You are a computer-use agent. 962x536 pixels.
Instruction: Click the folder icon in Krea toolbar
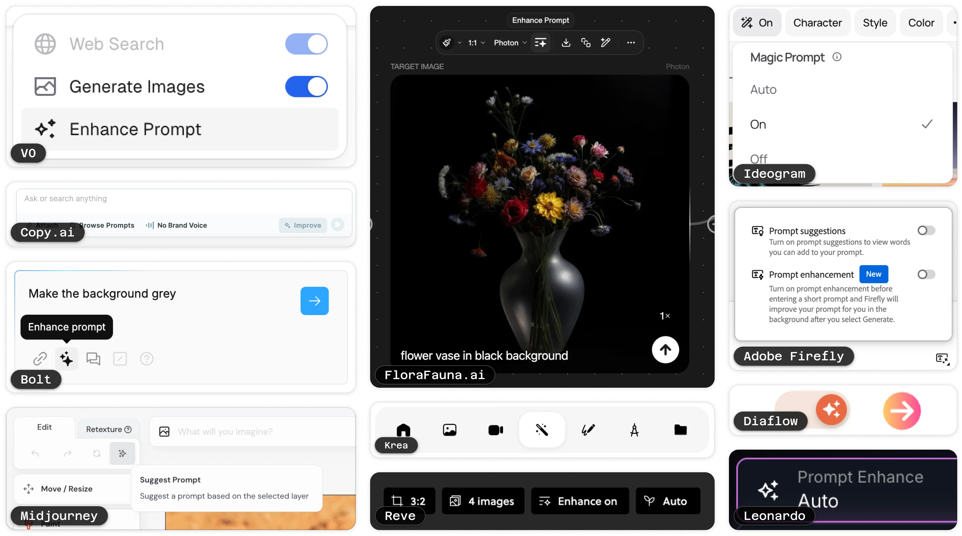click(x=680, y=430)
